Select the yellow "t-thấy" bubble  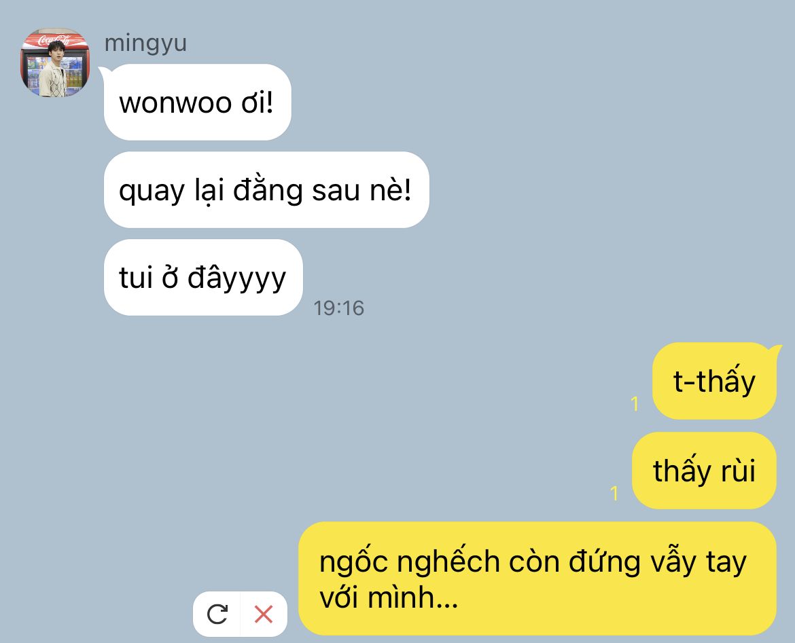714,381
